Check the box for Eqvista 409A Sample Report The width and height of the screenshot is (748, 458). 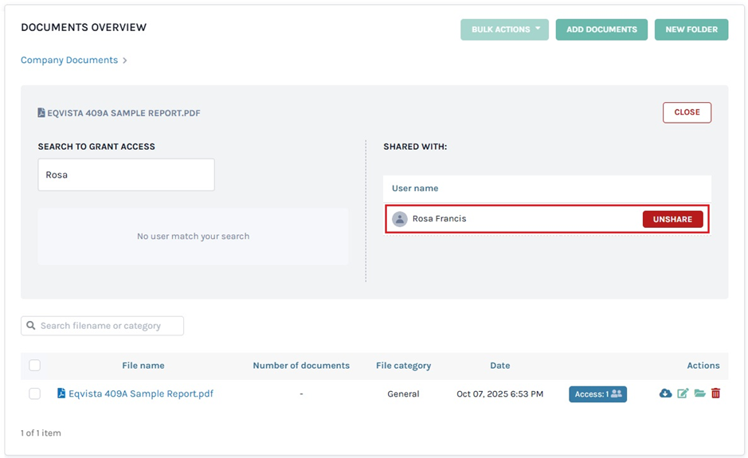tap(34, 393)
